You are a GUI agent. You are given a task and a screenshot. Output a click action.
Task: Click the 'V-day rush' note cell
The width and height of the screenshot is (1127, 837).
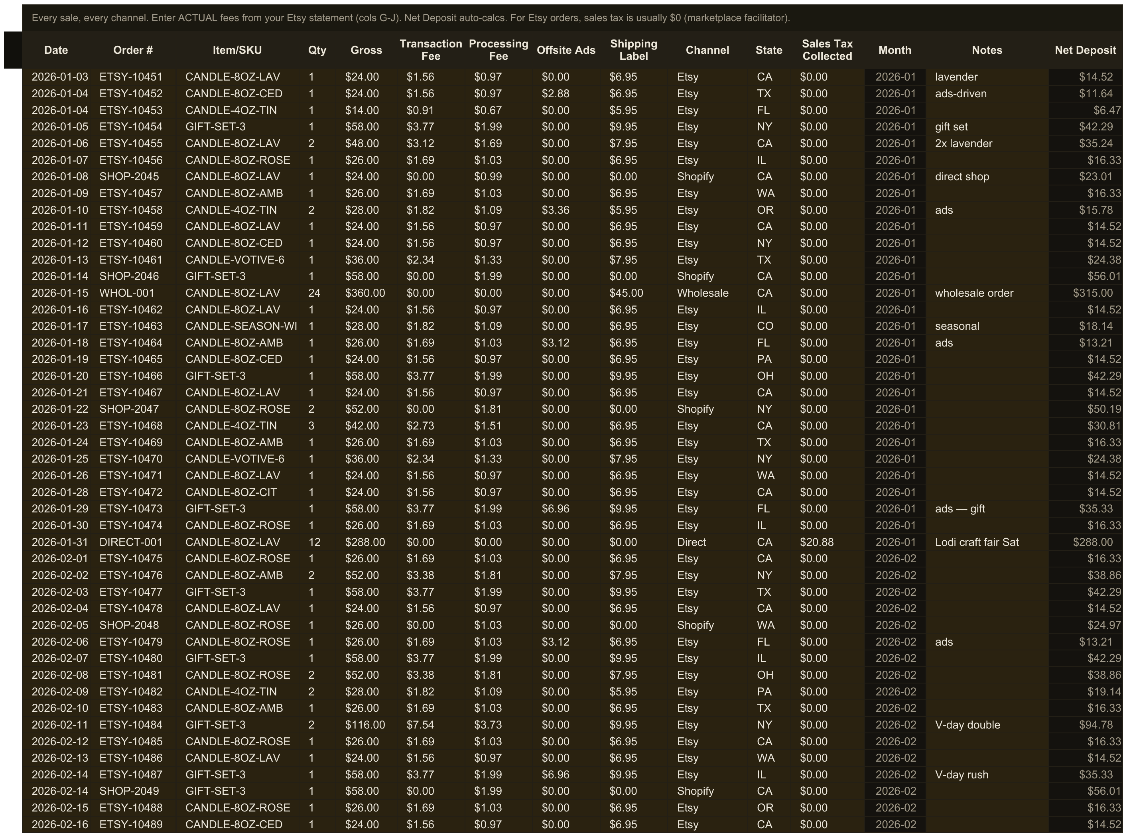click(x=987, y=775)
